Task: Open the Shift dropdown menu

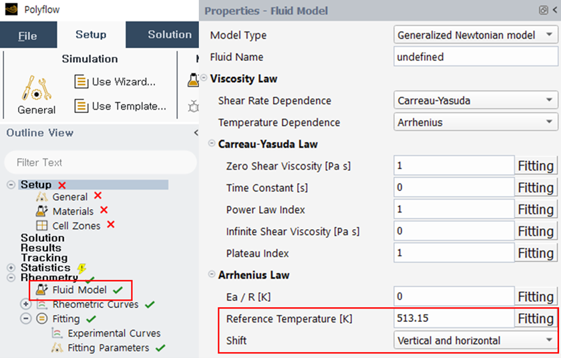Action: click(x=476, y=341)
